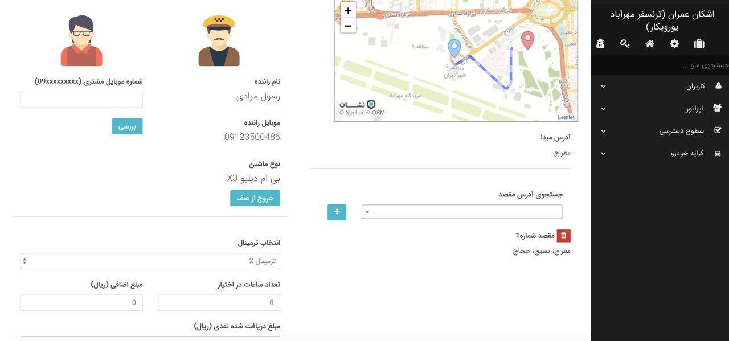Zoom in on the map with plus button
This screenshot has height=341, width=729.
pos(348,10)
